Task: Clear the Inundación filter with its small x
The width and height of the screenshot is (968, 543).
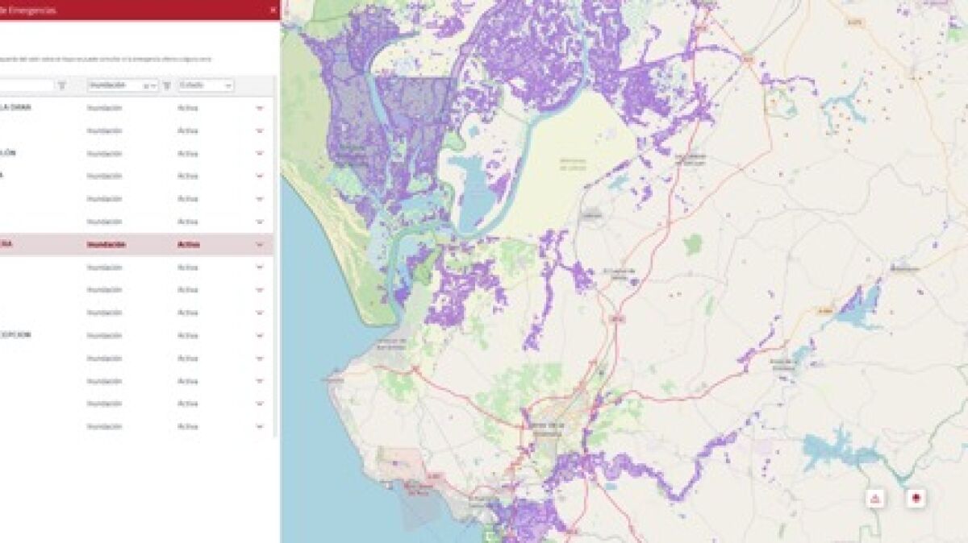Action: click(x=146, y=85)
